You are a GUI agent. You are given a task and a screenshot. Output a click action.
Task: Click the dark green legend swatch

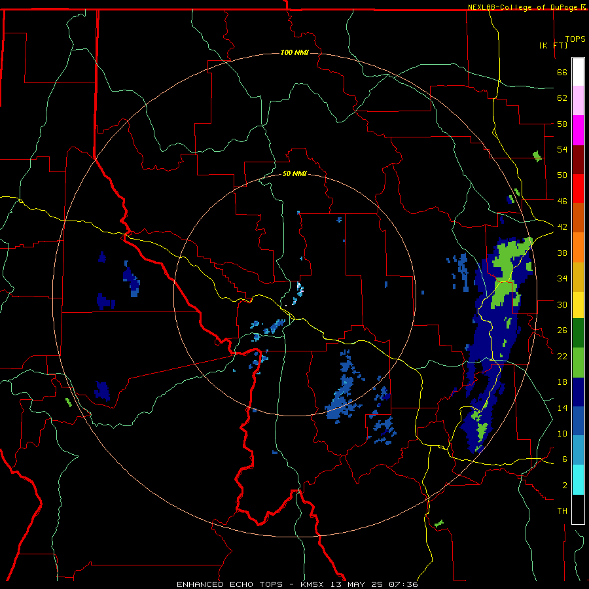[x=578, y=333]
